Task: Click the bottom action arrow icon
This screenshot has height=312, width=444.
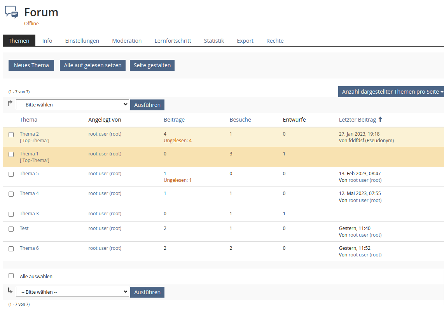Action: point(10,291)
